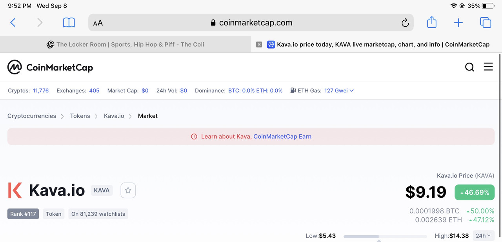The width and height of the screenshot is (502, 242).
Task: Click Market Cap $0 value
Action: click(145, 90)
